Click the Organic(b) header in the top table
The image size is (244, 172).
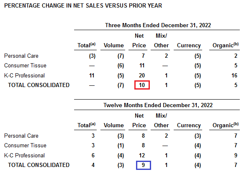tap(226, 45)
